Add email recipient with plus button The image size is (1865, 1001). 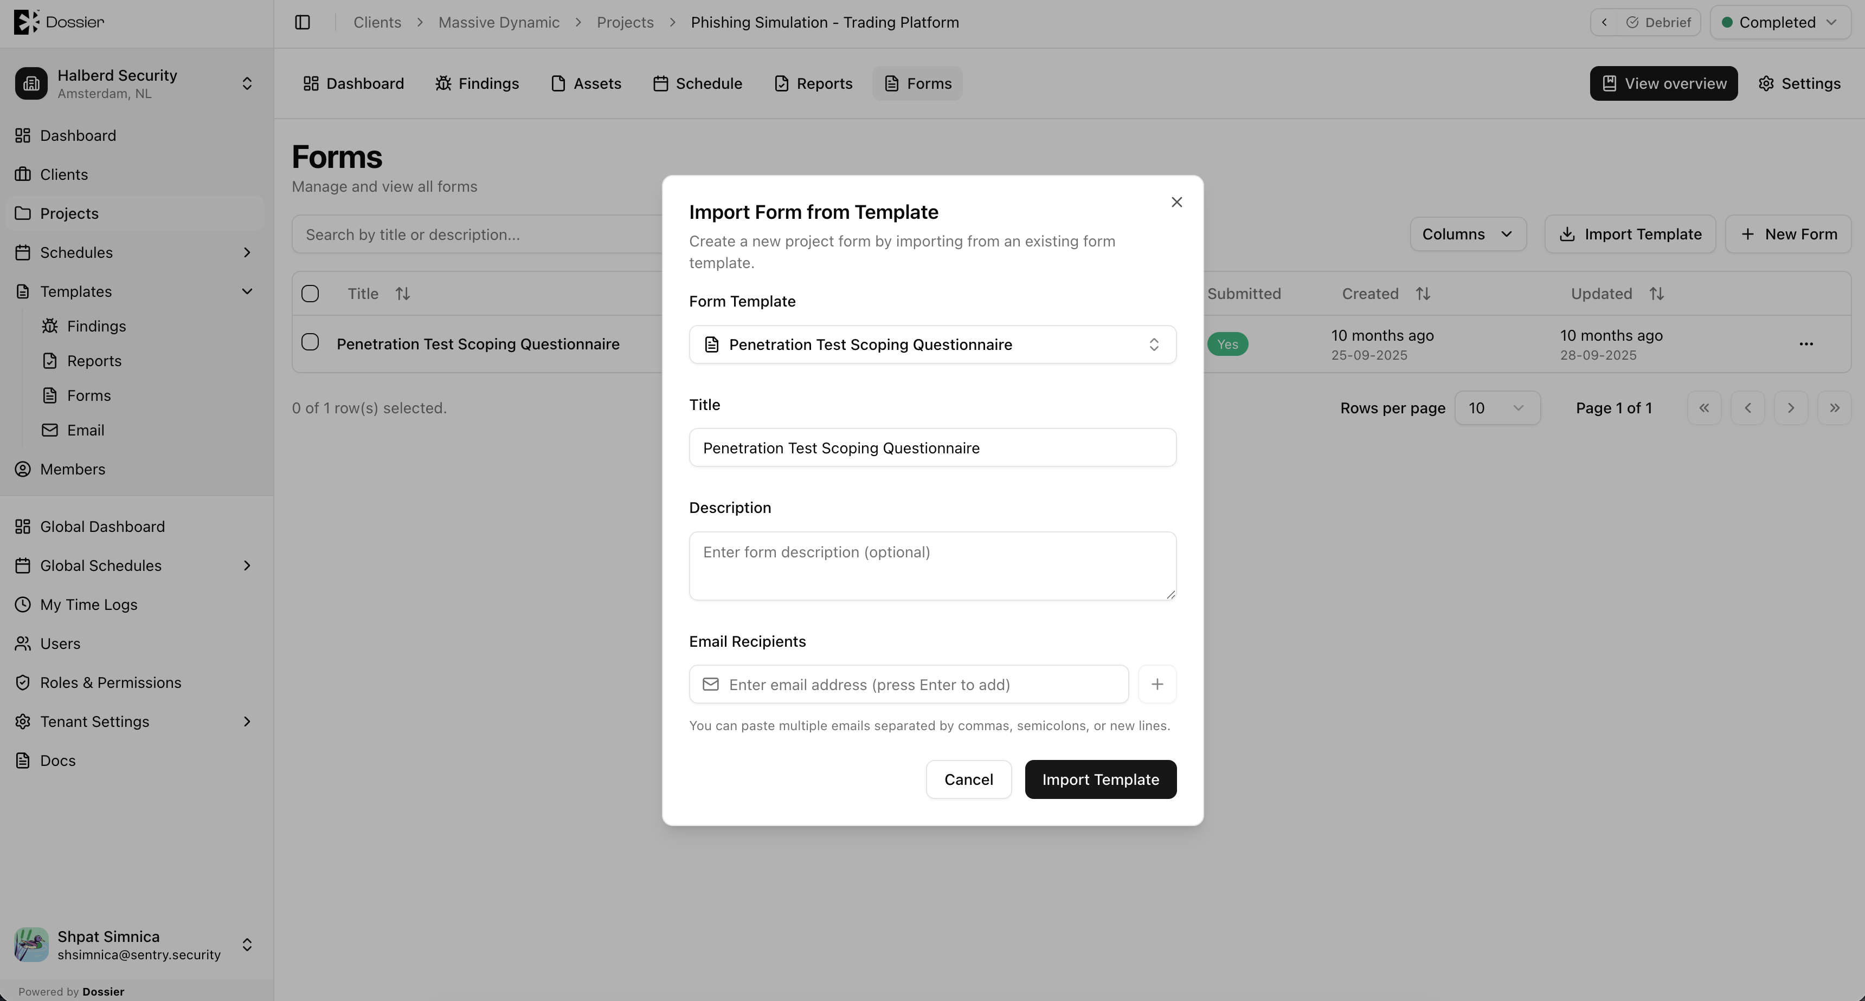(x=1157, y=684)
